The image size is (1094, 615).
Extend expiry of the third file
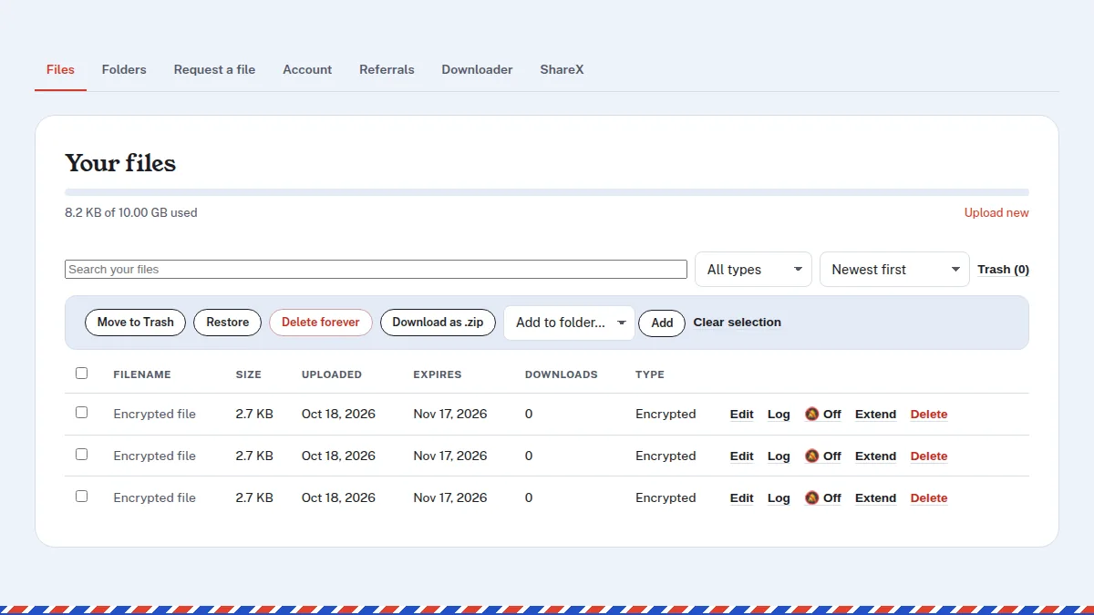[875, 497]
